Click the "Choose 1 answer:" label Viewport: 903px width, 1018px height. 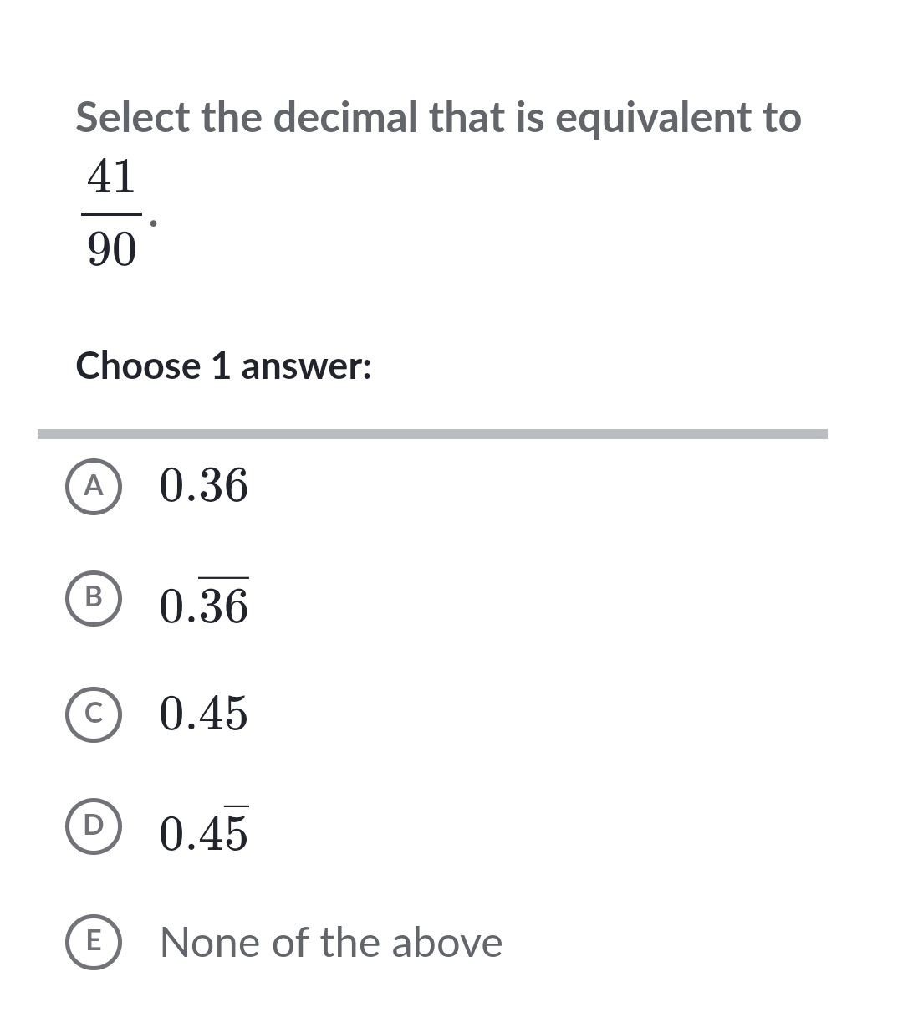coord(223,366)
